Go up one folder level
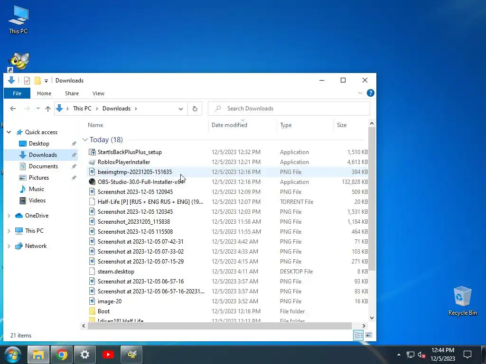 [48, 109]
